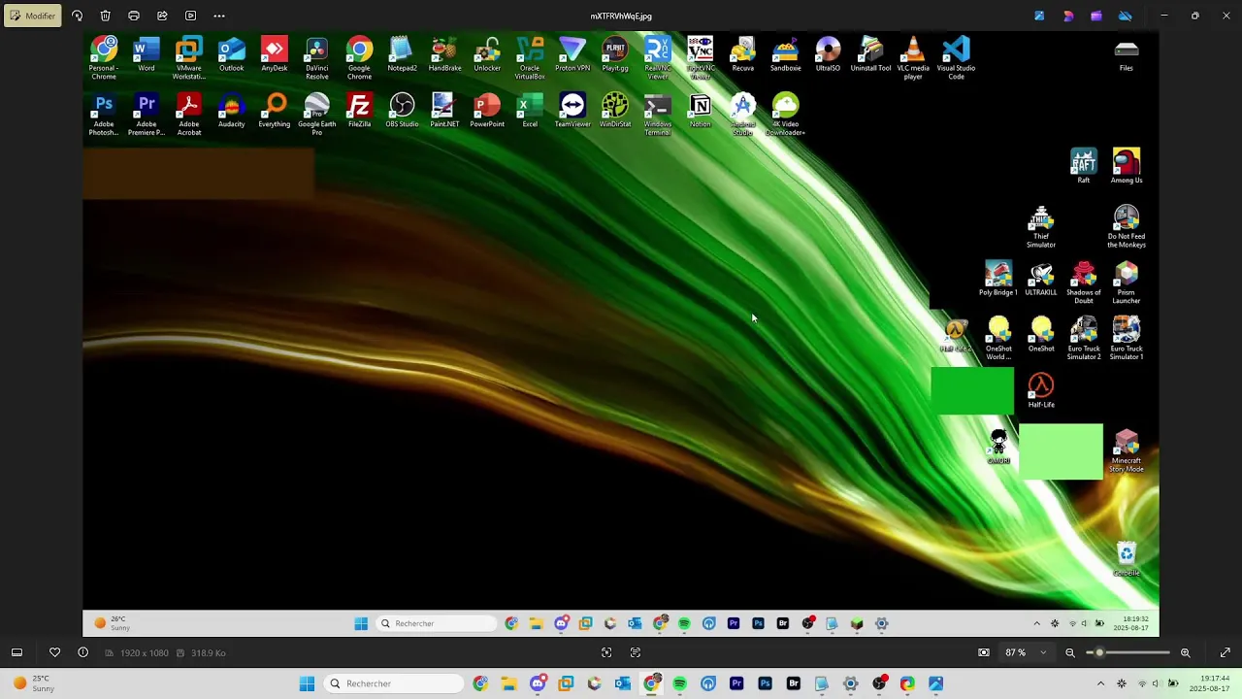The width and height of the screenshot is (1242, 699).
Task: Mark photo as favorite with the heart
Action: (54, 652)
